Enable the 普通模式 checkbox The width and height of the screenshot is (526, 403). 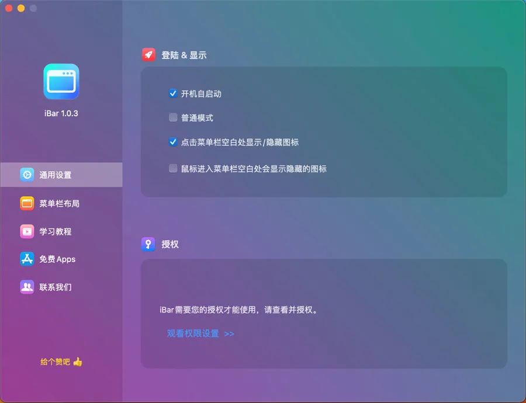[173, 117]
